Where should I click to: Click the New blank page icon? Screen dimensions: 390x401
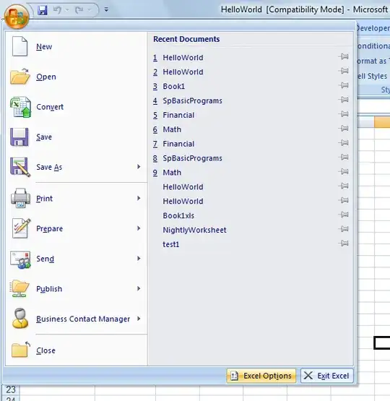(x=19, y=46)
